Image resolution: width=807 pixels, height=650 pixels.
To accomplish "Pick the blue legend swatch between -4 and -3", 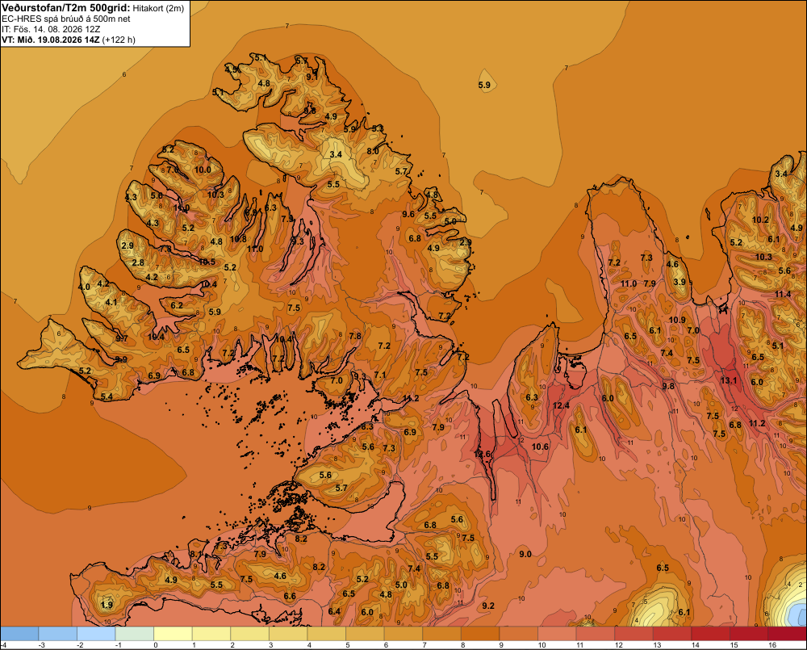I will pos(19,634).
